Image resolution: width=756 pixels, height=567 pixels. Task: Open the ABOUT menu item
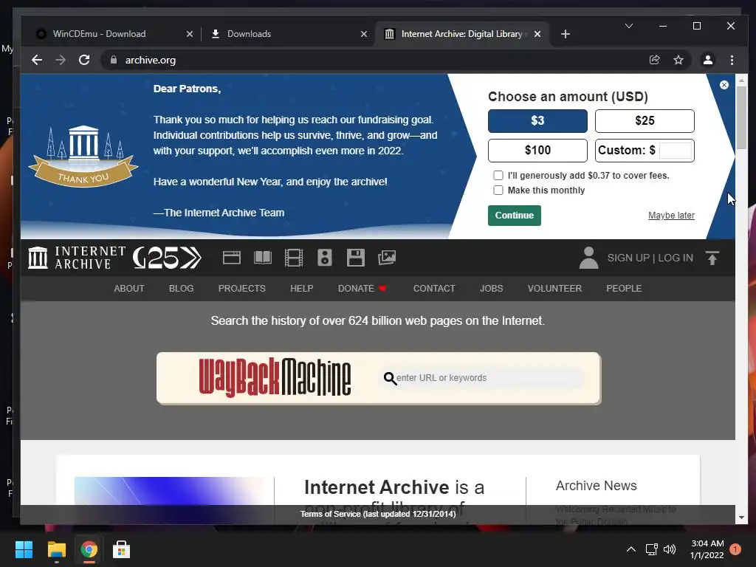(129, 289)
